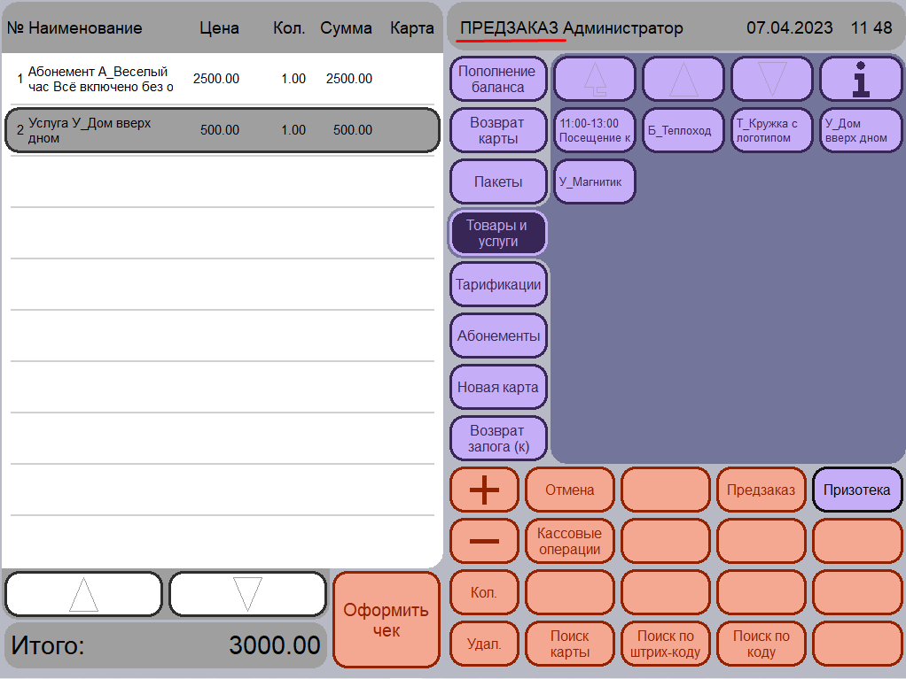Open the Тарификации category

tap(498, 284)
